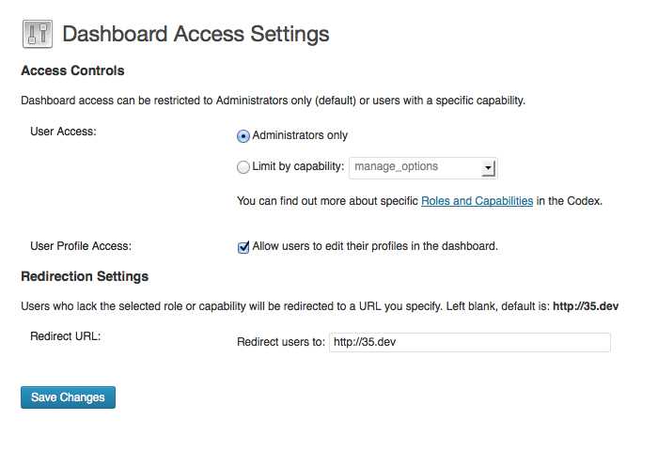This screenshot has height=451, width=658.
Task: Click the Redirection Settings section heading
Action: point(85,276)
